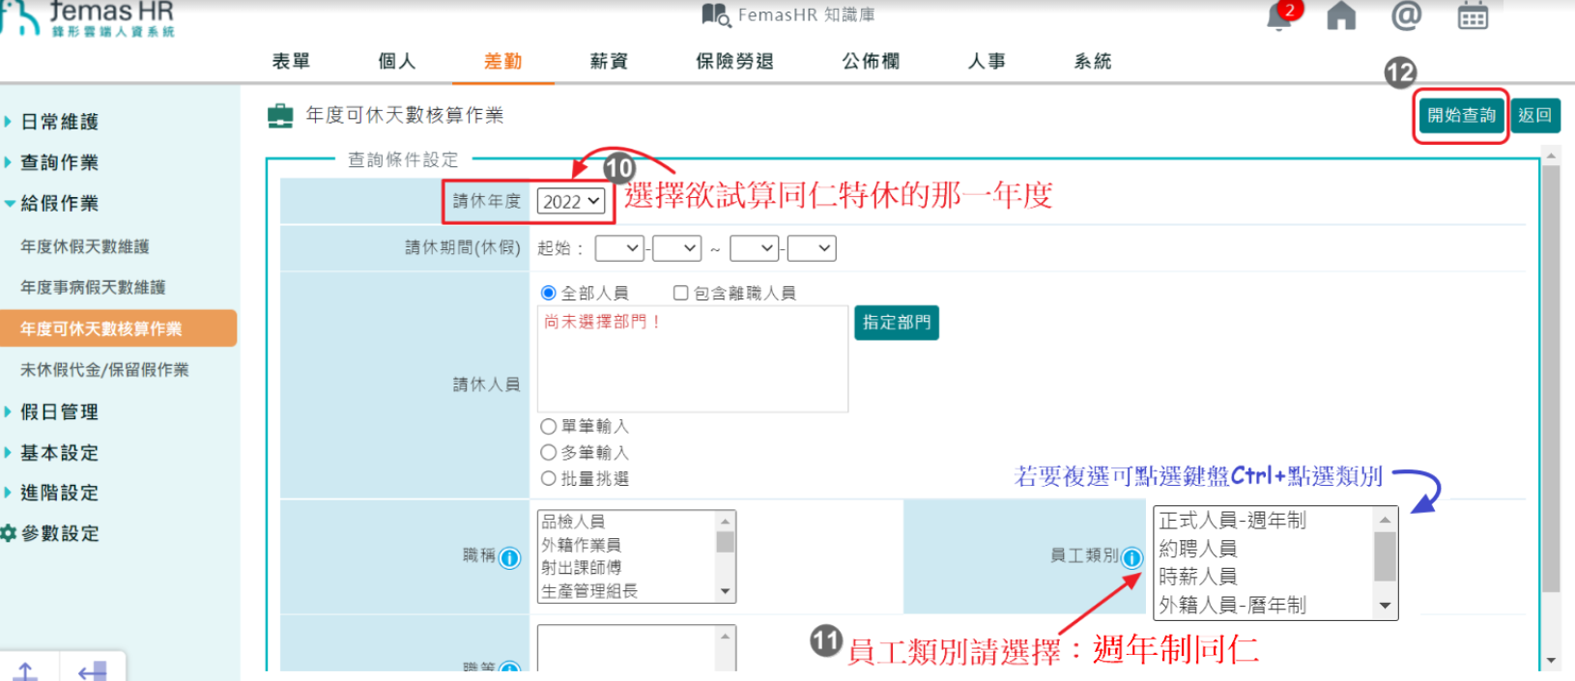
Task: Open 請休年度 2022 dropdown
Action: click(572, 201)
